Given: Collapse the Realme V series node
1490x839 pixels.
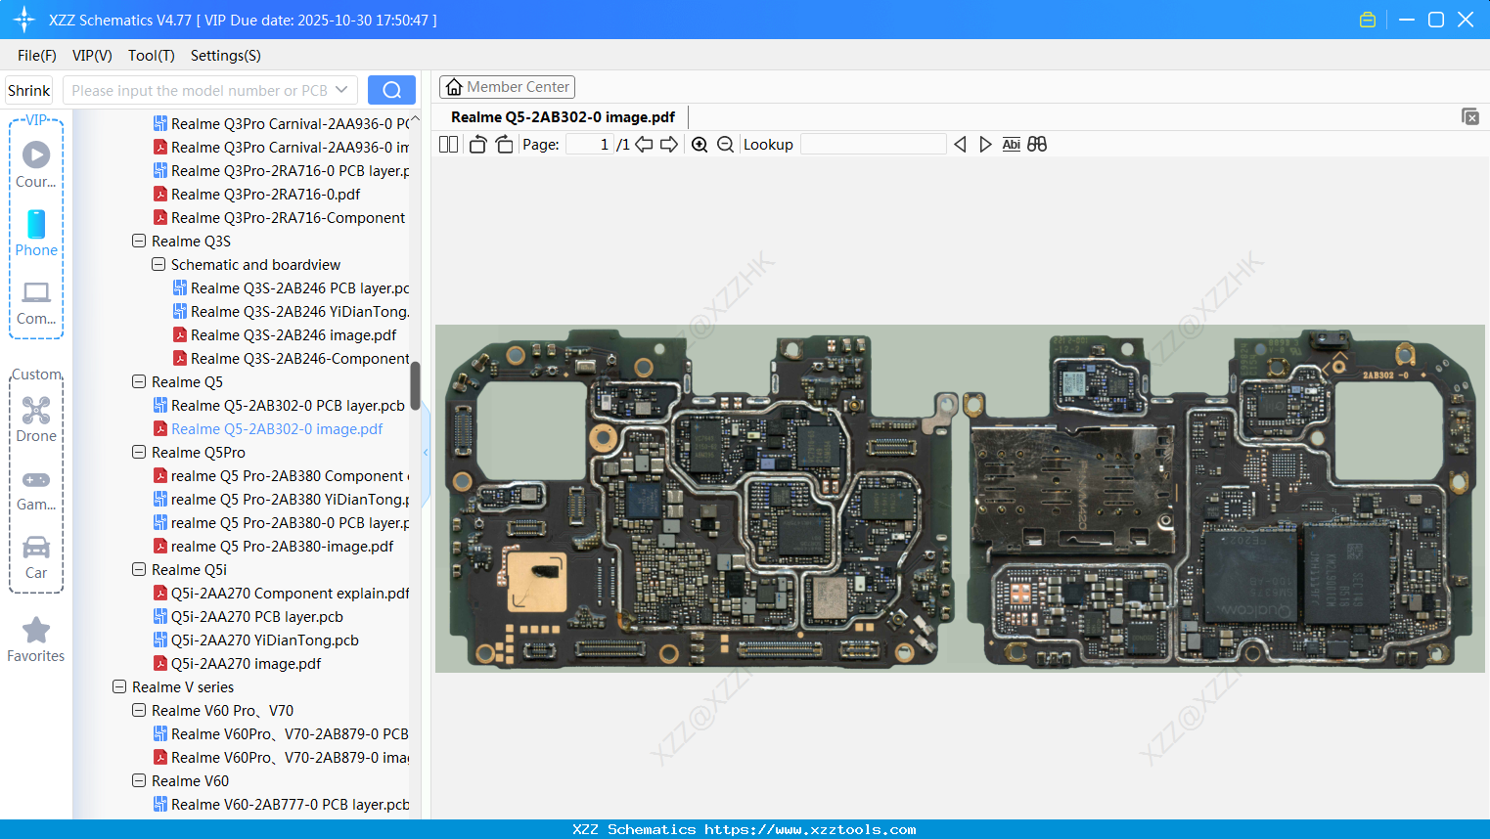Looking at the screenshot, I should point(119,687).
